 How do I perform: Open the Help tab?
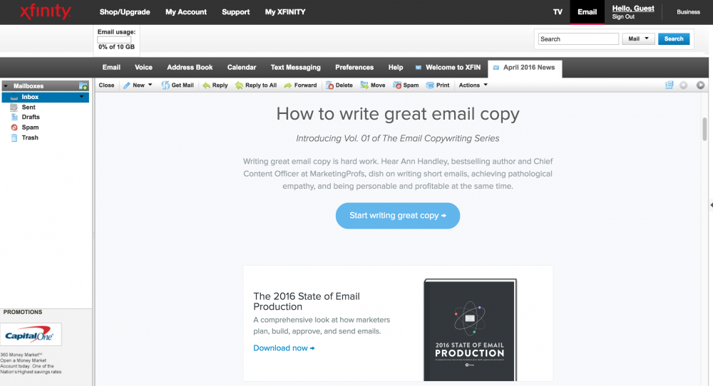[x=396, y=67]
